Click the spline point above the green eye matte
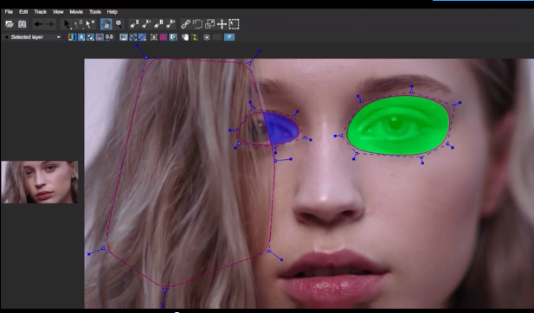Viewport: 534px width, 313px height. tap(411, 92)
